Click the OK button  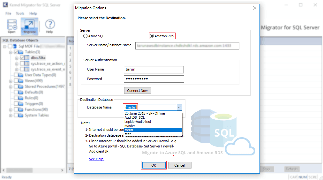point(154,165)
